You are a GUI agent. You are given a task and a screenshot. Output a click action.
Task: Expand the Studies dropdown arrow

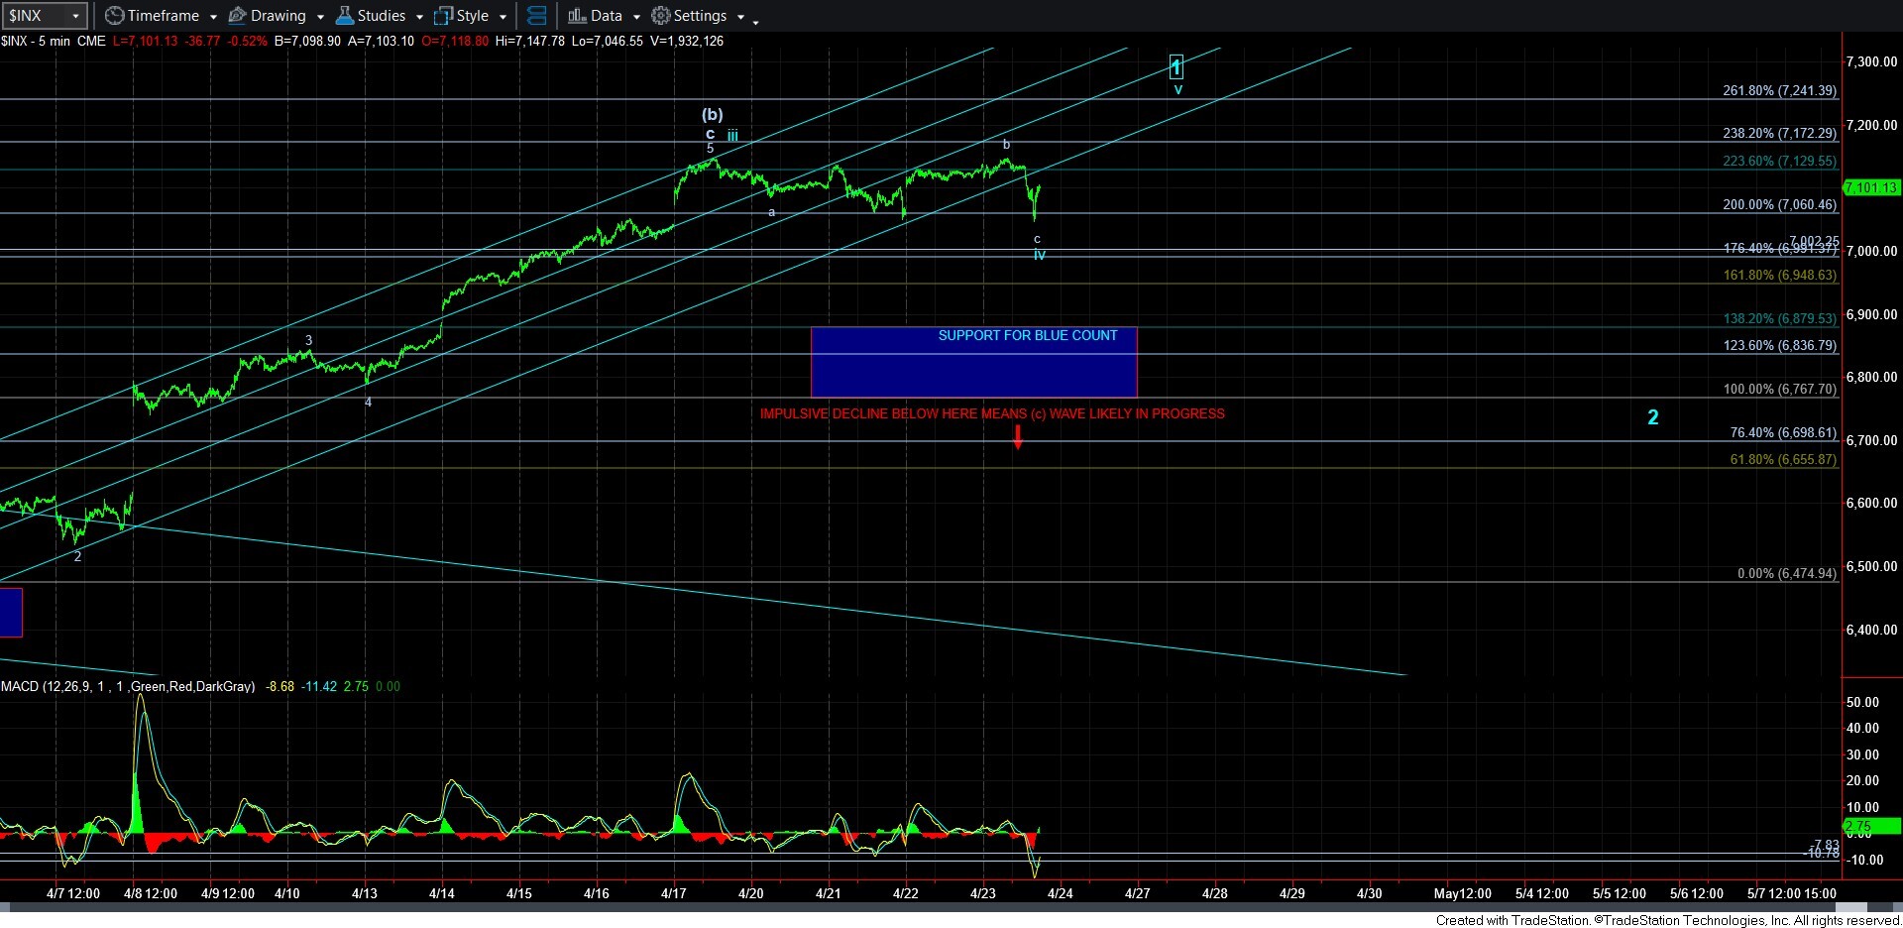click(x=419, y=17)
